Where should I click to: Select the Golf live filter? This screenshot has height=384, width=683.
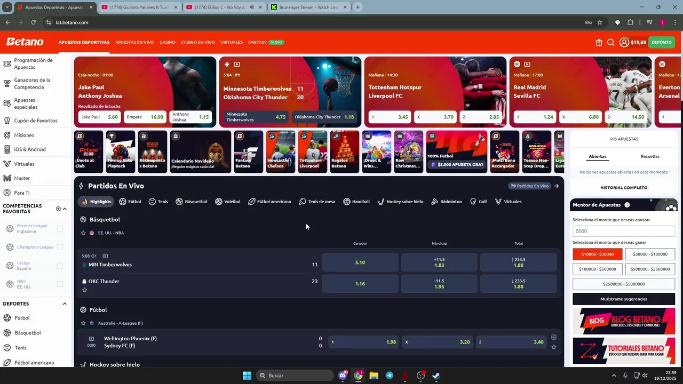click(x=478, y=202)
